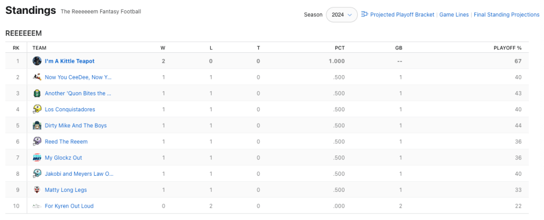Click Another 'Quon Bites team logo

click(37, 93)
